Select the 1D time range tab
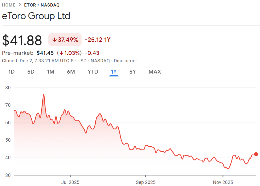Image resolution: width=260 pixels, height=186 pixels. coord(11,72)
